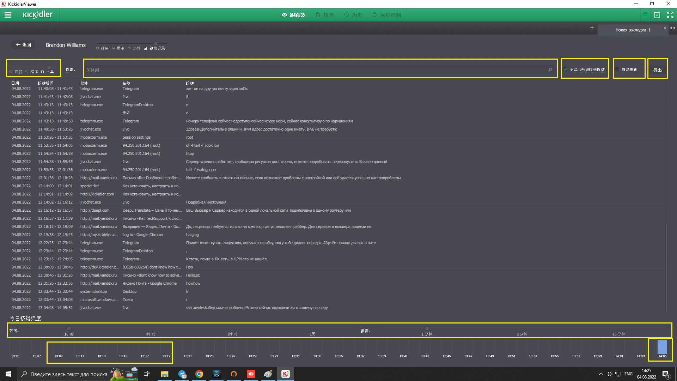Select the 违规 violations view mode
The height and width of the screenshot is (381, 677).
click(134, 48)
